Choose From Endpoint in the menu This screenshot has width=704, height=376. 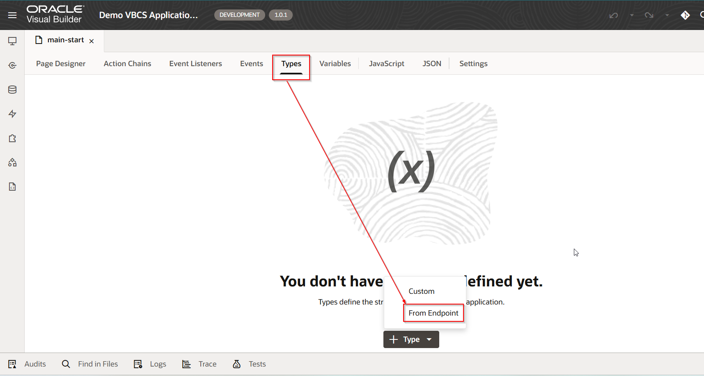pos(433,313)
